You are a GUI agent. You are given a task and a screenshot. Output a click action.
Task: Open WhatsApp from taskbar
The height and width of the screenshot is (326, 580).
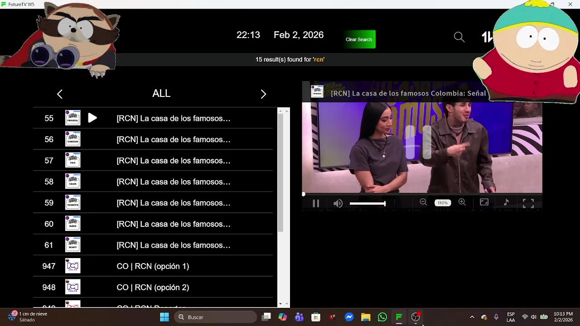point(382,317)
